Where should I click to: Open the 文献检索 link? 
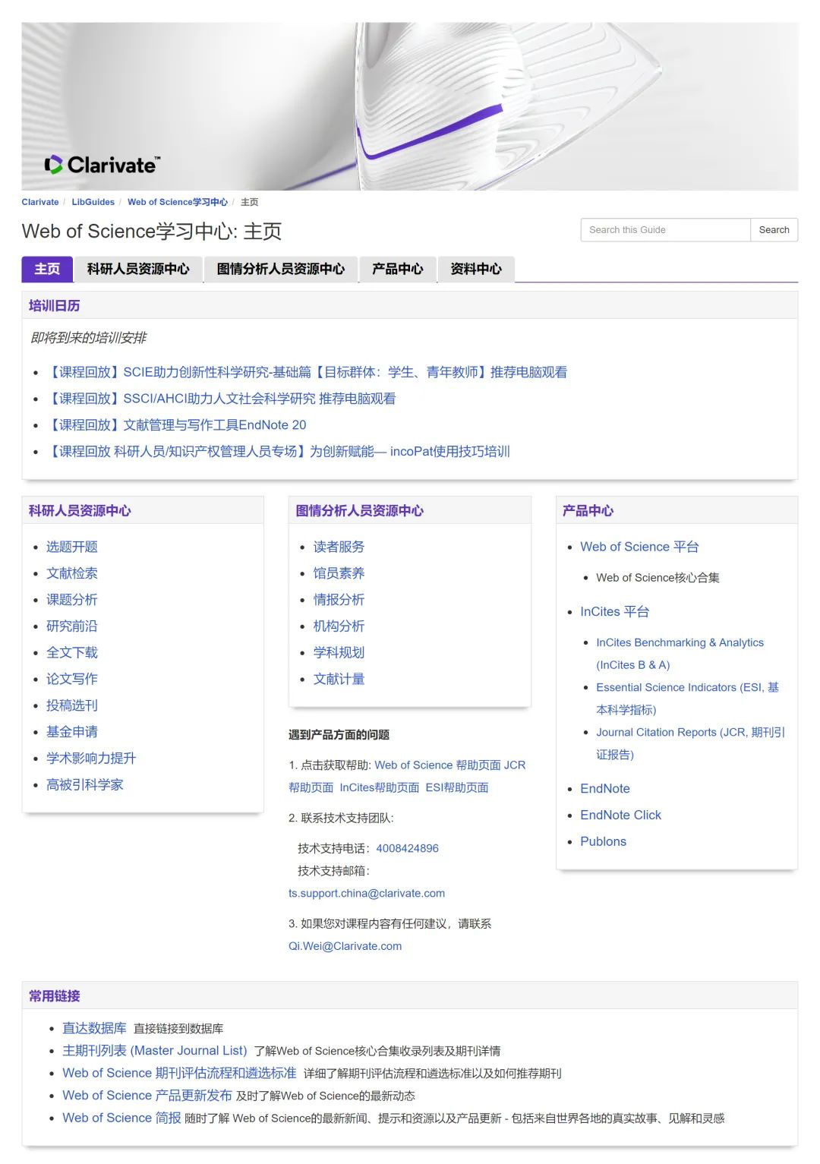[x=72, y=573]
